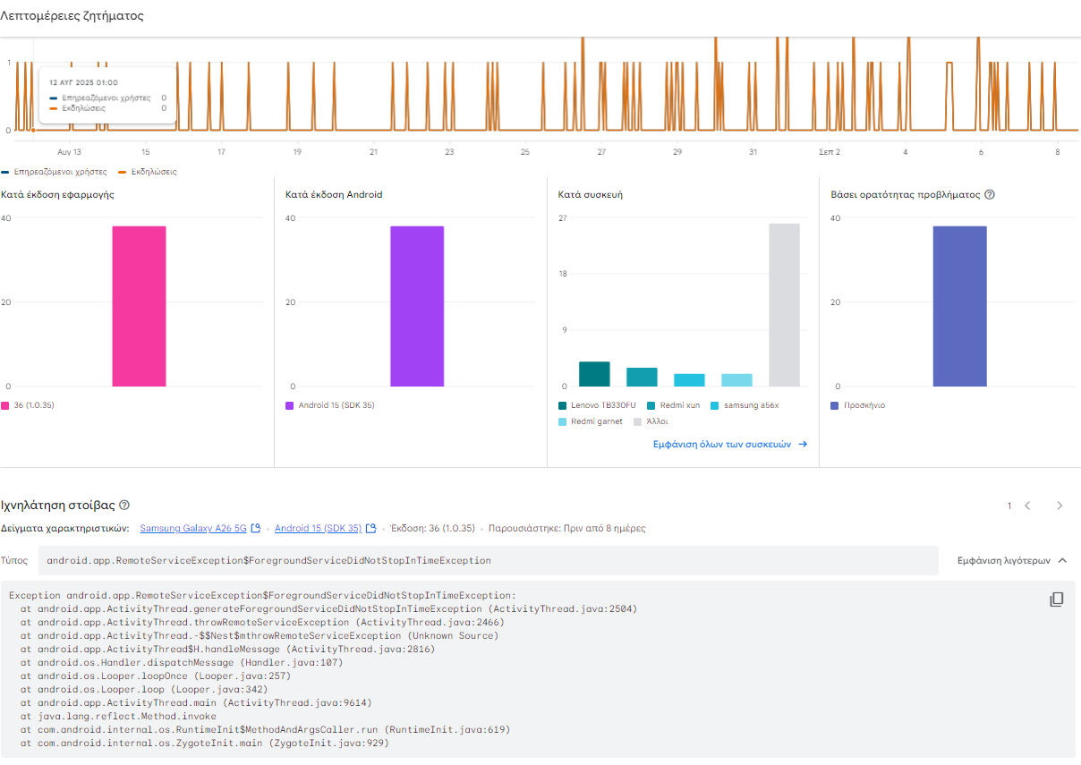Click the gray Άλλοι bar in device chart
Image resolution: width=1081 pixels, height=765 pixels.
click(784, 304)
